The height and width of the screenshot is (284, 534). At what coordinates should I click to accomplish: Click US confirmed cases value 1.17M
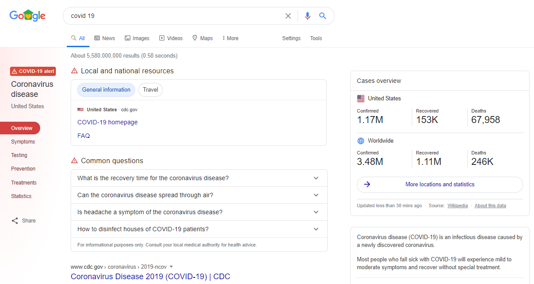(x=370, y=120)
